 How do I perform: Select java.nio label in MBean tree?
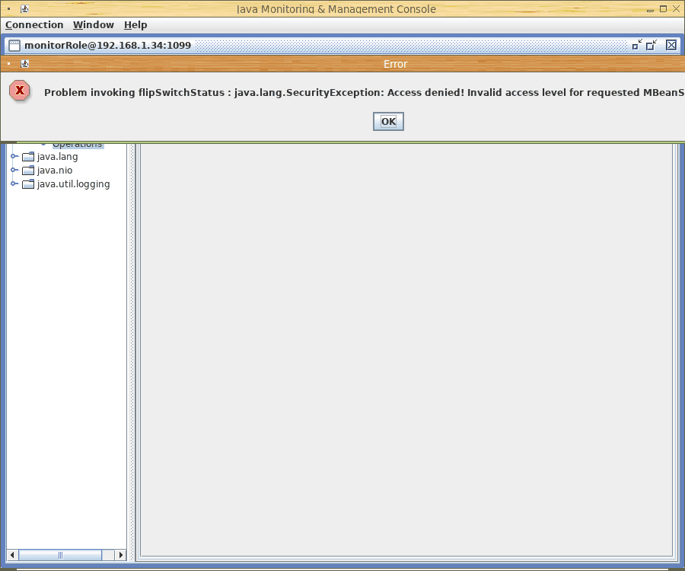[55, 171]
